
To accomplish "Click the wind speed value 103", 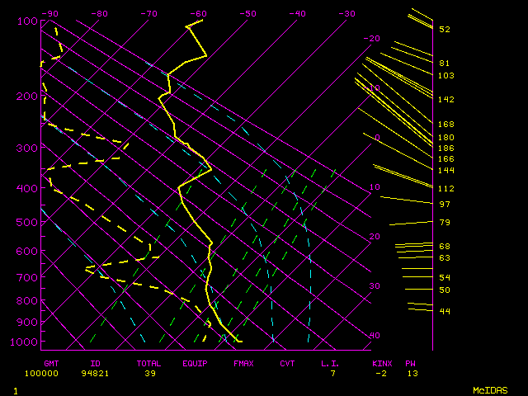I will click(445, 76).
